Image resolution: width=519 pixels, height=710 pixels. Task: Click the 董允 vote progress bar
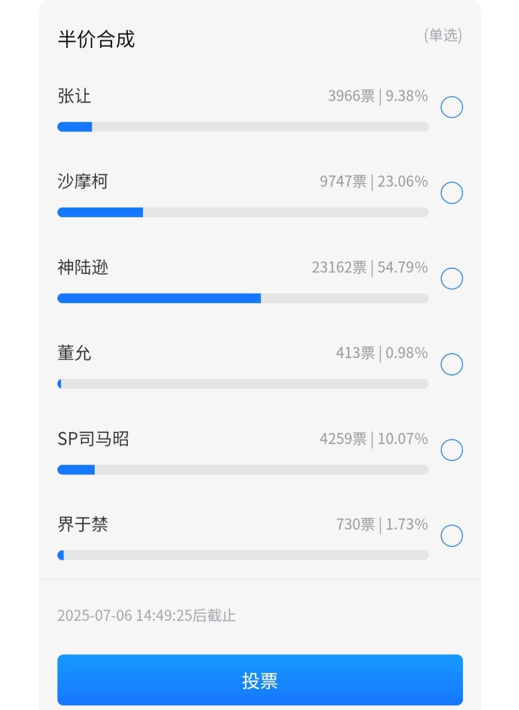tap(243, 384)
